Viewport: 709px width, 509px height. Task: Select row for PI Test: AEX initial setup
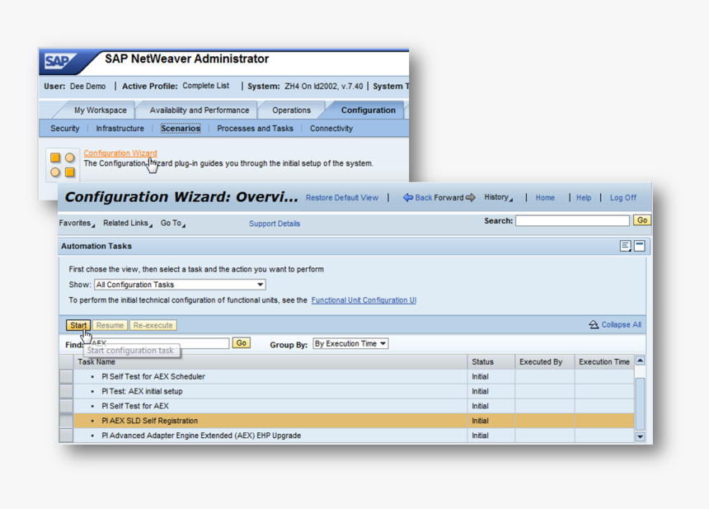[66, 392]
